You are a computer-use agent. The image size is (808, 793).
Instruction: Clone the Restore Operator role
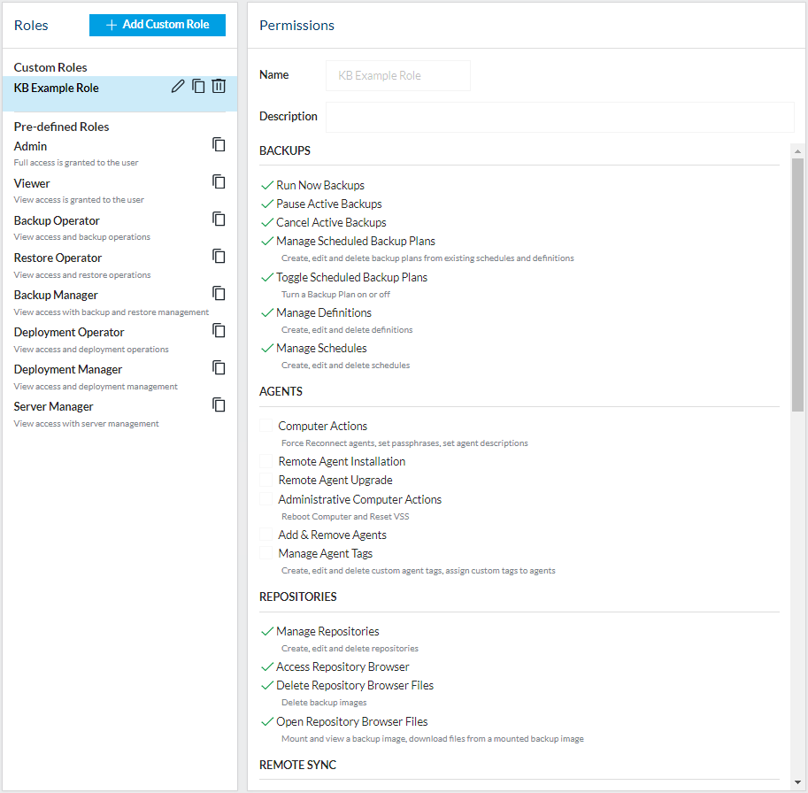[219, 256]
